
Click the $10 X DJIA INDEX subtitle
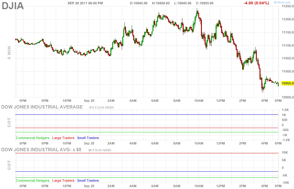point(102,107)
